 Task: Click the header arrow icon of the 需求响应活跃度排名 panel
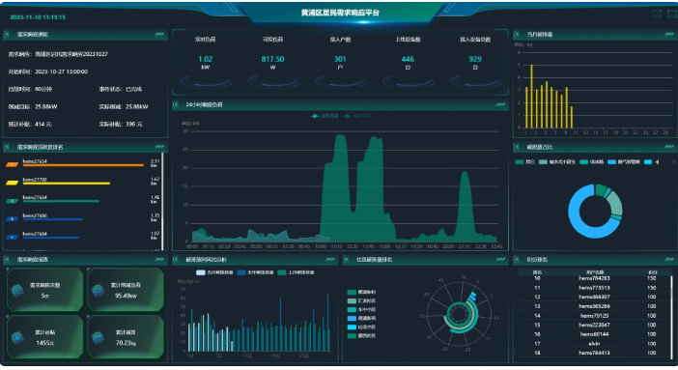point(7,147)
